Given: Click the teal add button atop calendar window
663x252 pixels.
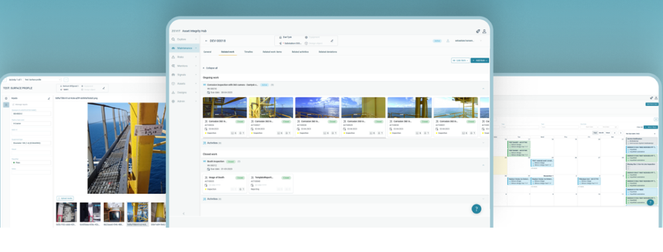Looking at the screenshot, I should [x=652, y=104].
